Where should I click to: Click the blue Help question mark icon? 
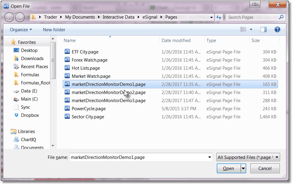[x=277, y=29]
